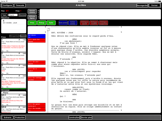Select take 2 with duration 2:46
162x121 pixels.
coord(14,58)
